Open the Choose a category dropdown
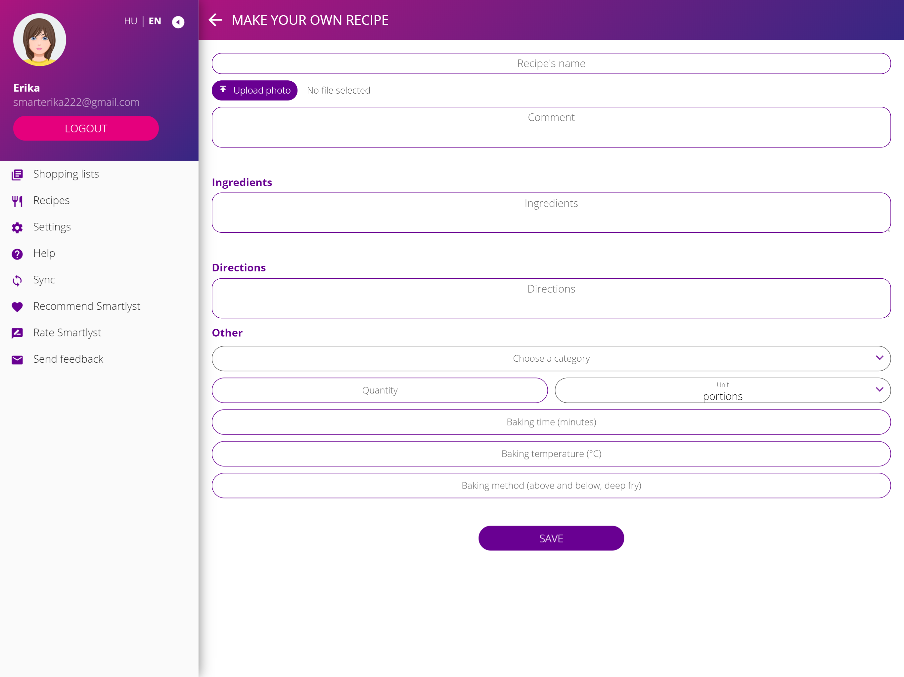 (551, 359)
